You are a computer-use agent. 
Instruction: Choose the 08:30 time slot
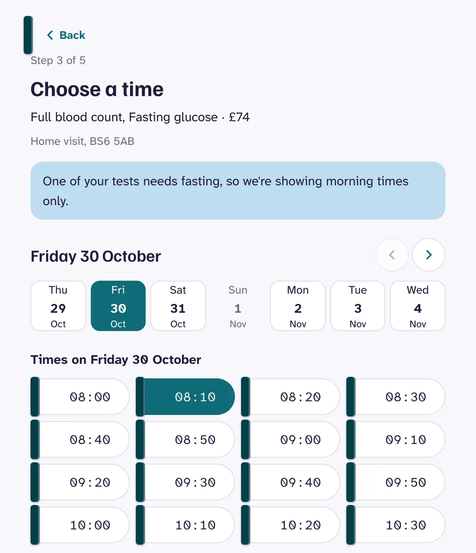click(x=396, y=397)
